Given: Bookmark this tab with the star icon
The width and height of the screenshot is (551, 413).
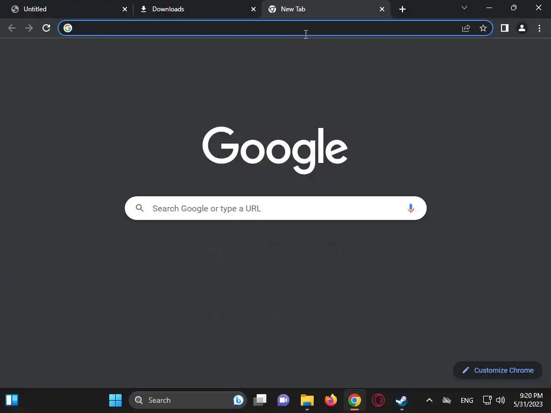Looking at the screenshot, I should coord(483,28).
